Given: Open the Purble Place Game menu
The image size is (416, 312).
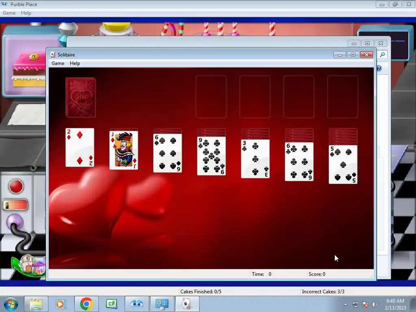Looking at the screenshot, I should click(x=9, y=13).
